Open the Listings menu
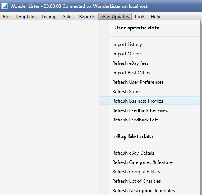The height and width of the screenshot is (195, 202). [x=50, y=17]
